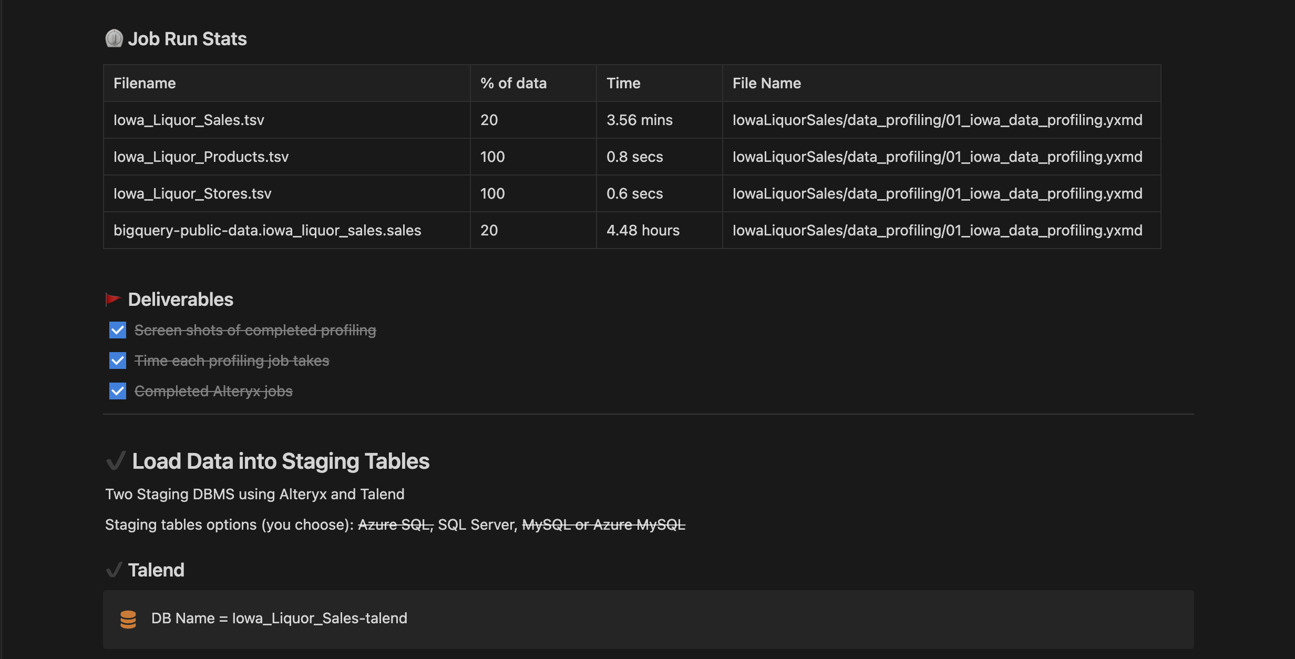
Task: Uncheck Screen shots of completed profiling
Action: pos(117,330)
